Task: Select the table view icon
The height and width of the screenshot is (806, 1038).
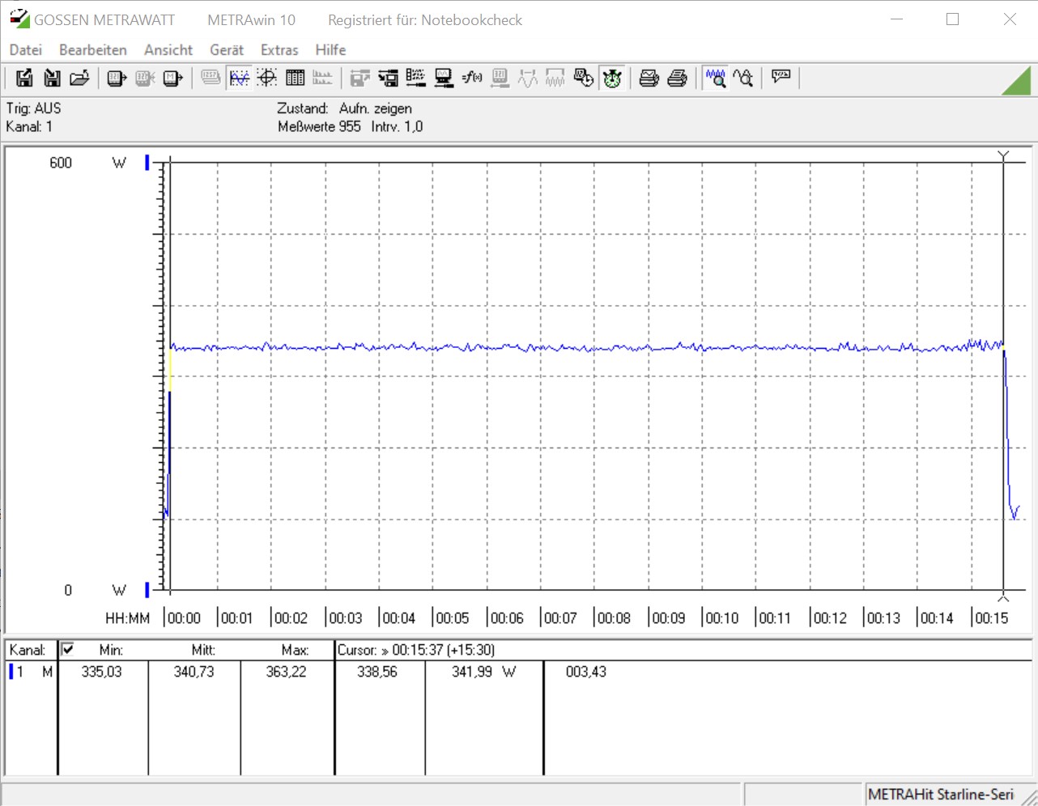Action: 295,78
